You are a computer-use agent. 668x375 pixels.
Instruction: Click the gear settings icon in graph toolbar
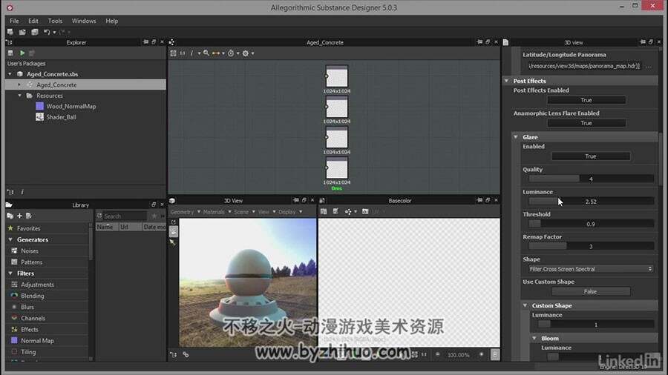click(246, 53)
